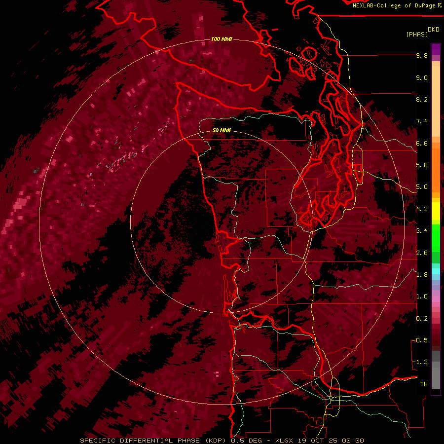The image size is (444, 444).
Task: Click the 0.2 scale value
Action: point(422,319)
